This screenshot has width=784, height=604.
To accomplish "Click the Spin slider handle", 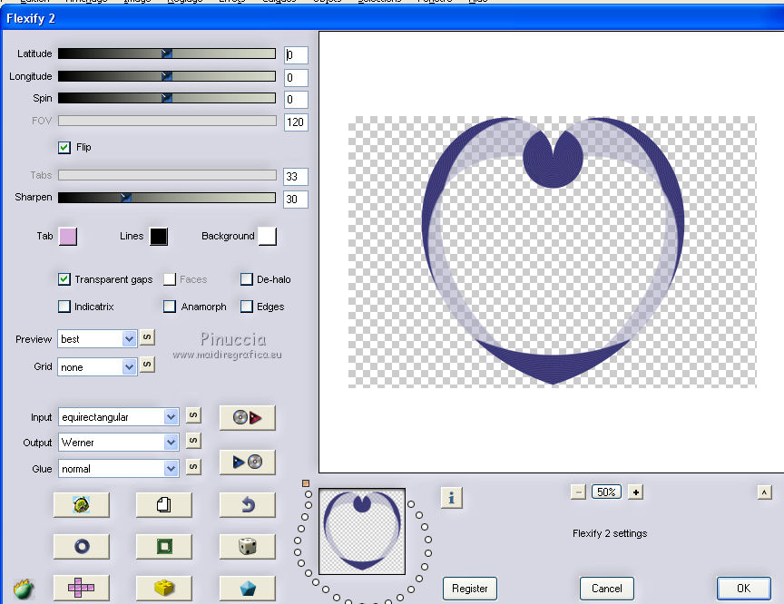I will 167,98.
